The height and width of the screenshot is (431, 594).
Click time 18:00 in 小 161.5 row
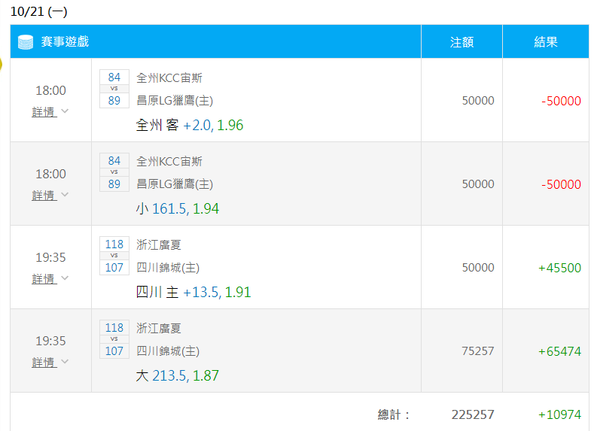click(50, 174)
